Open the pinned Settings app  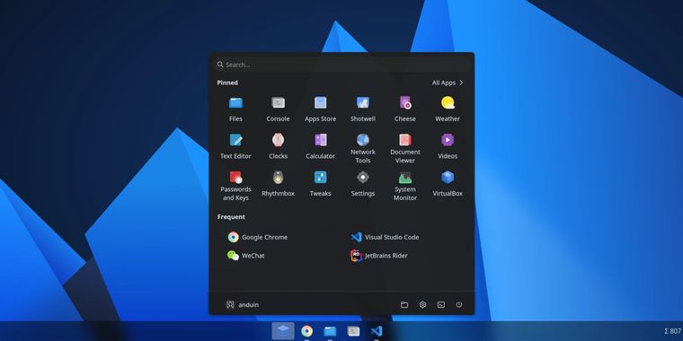click(363, 184)
